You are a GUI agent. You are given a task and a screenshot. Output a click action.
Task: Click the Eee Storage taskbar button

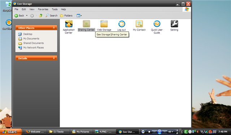(127, 132)
